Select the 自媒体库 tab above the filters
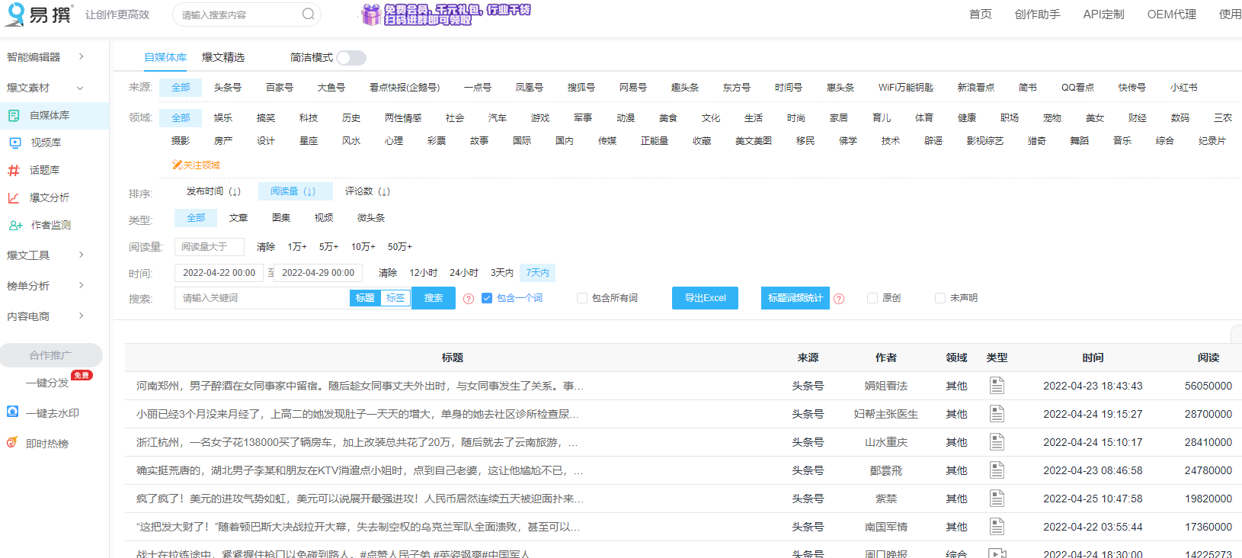The image size is (1242, 558). [165, 58]
